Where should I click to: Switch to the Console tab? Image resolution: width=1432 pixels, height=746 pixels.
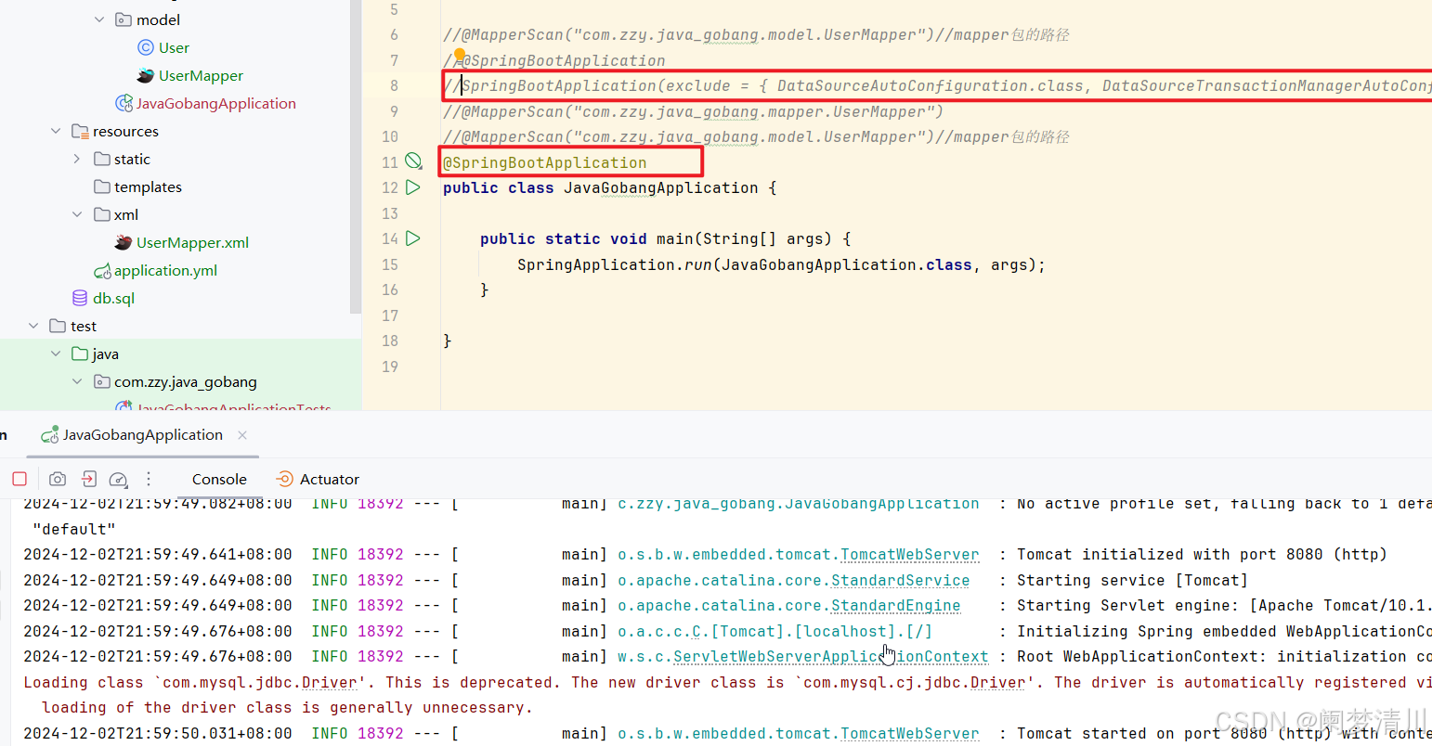tap(218, 479)
